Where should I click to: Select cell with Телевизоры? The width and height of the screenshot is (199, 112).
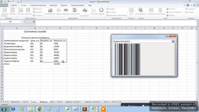(x=17, y=44)
